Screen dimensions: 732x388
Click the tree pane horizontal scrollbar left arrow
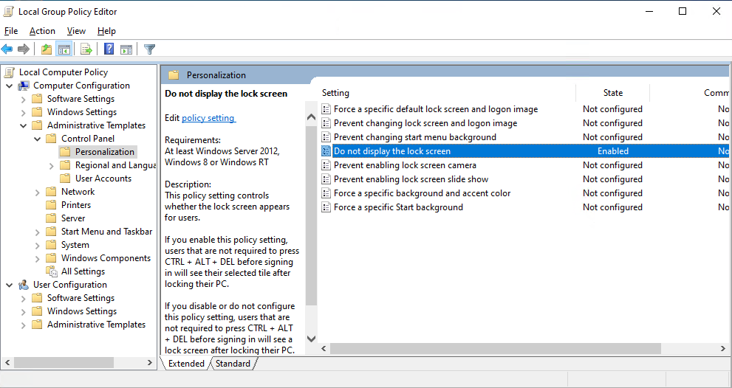pyautogui.click(x=7, y=362)
